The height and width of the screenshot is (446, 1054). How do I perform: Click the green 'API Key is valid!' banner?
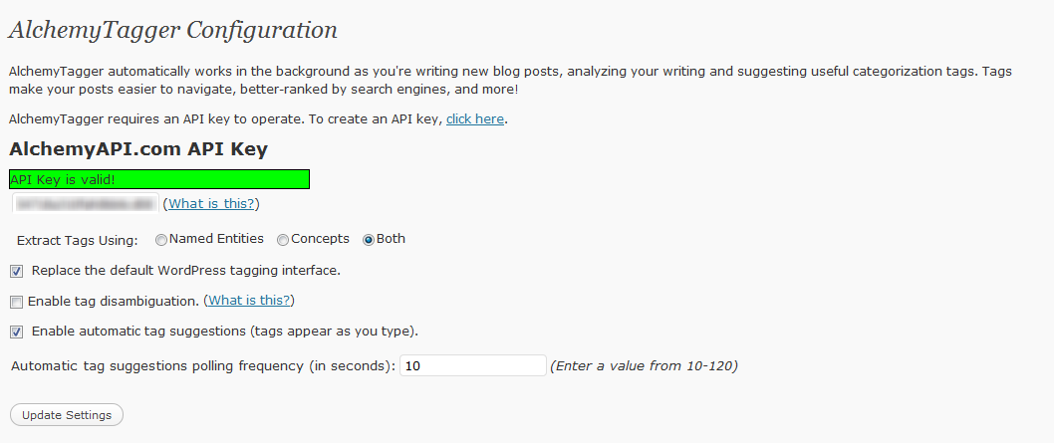pos(159,179)
